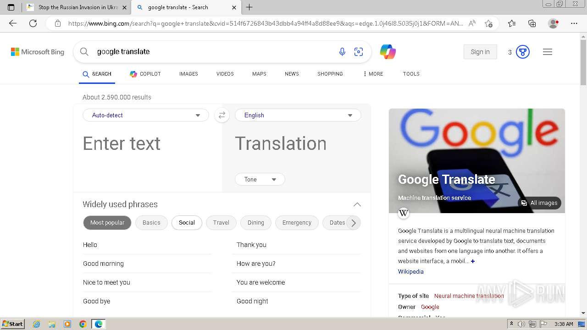Open Microsoft Rewards medal icon
Screen dimensions: 587x330
coord(523,52)
